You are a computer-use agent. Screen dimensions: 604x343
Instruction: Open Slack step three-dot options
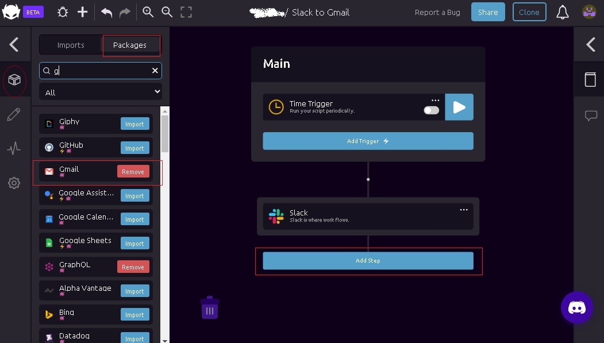click(x=464, y=210)
